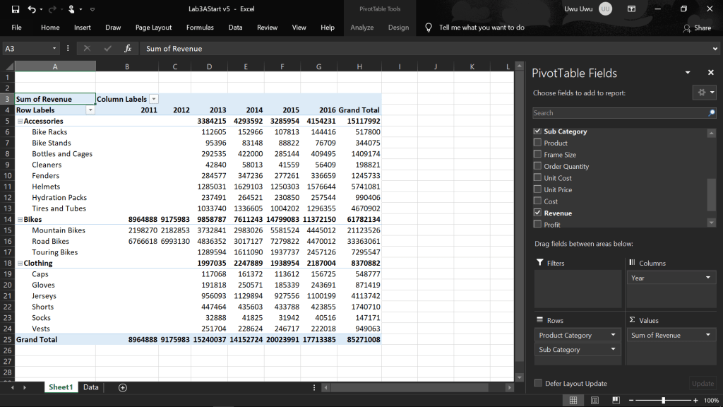This screenshot has height=407, width=723.
Task: Check the Profit field checkbox
Action: (538, 225)
